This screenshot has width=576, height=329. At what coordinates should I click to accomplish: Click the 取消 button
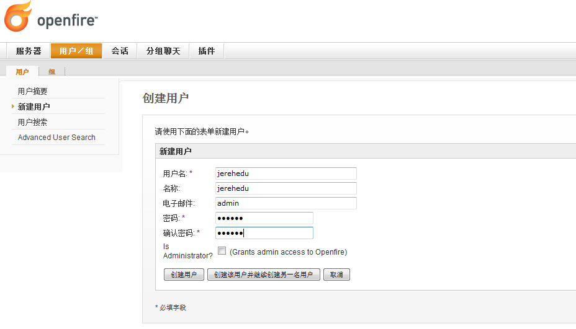pos(336,274)
